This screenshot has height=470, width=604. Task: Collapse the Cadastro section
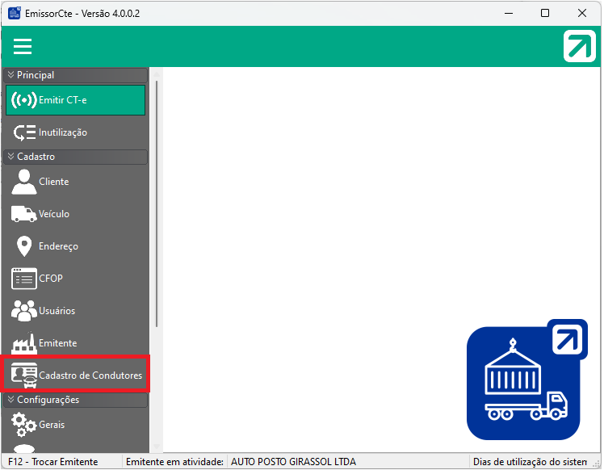pos(11,157)
